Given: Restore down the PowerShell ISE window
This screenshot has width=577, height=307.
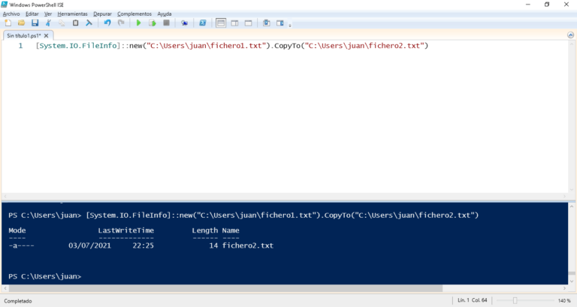Looking at the screenshot, I should pyautogui.click(x=547, y=5).
